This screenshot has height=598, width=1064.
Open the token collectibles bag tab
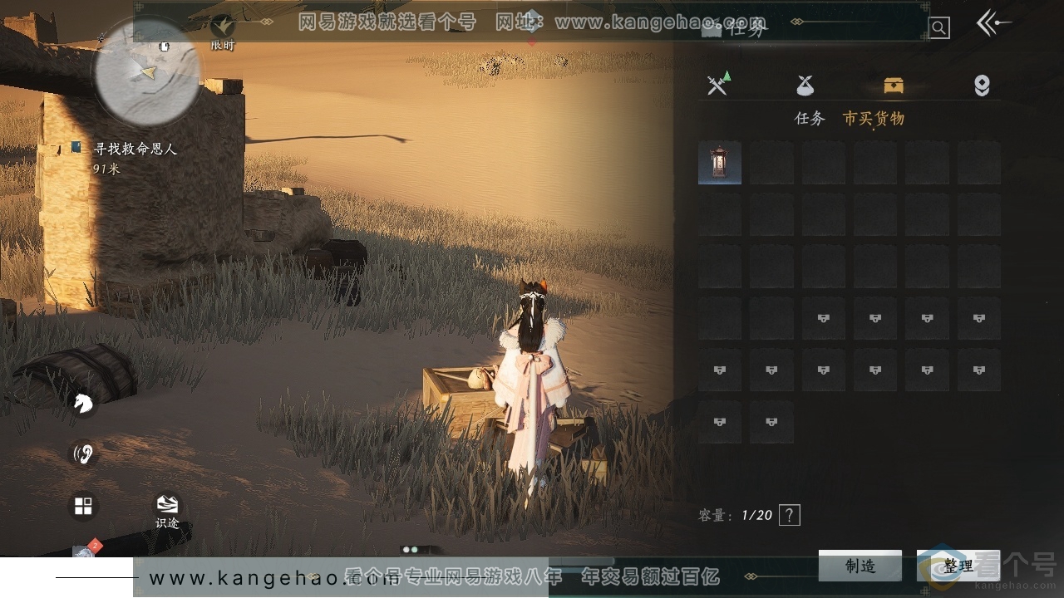point(982,85)
